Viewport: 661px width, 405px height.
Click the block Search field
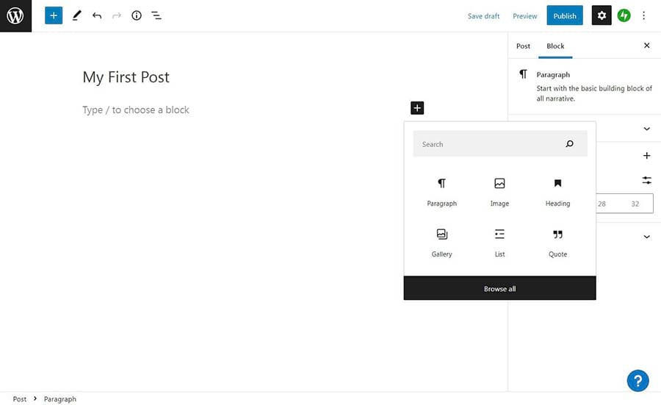point(488,144)
